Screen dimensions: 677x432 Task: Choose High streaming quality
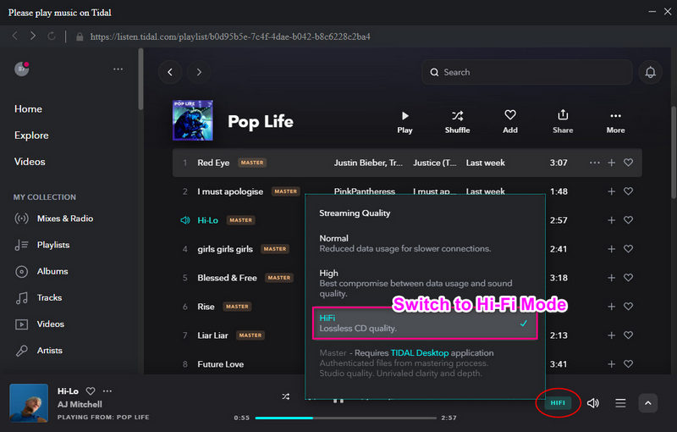425,283
